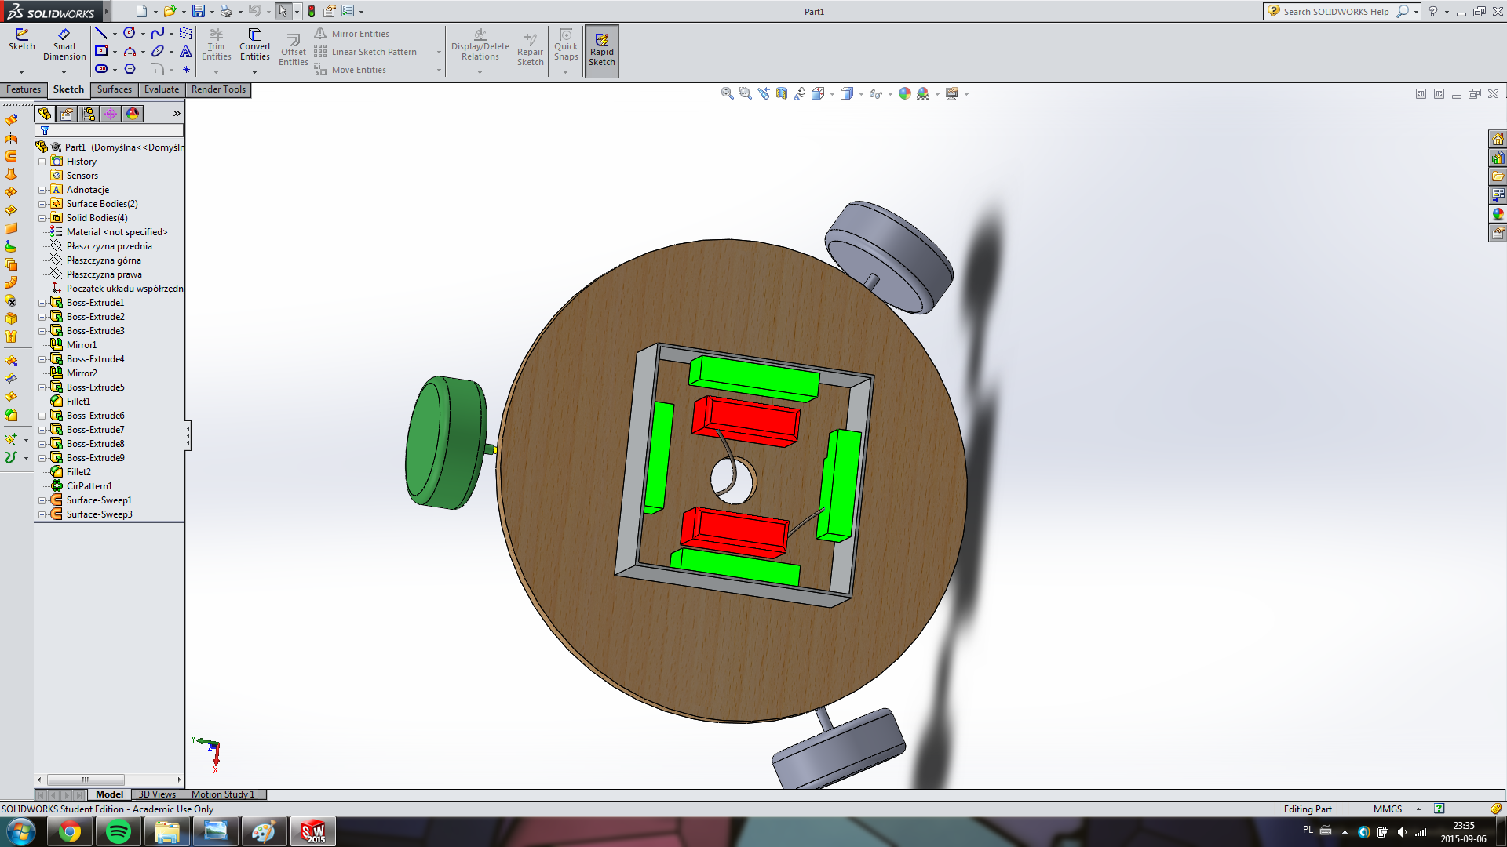Click the Repair Sketch button
This screenshot has width=1507, height=847.
pos(530,49)
